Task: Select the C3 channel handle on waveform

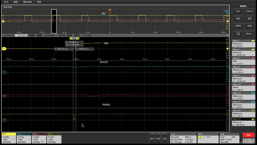Action: pyautogui.click(x=4, y=96)
